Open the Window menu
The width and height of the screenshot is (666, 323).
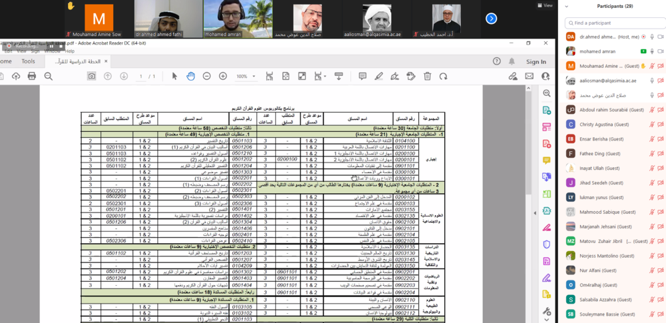53,51
